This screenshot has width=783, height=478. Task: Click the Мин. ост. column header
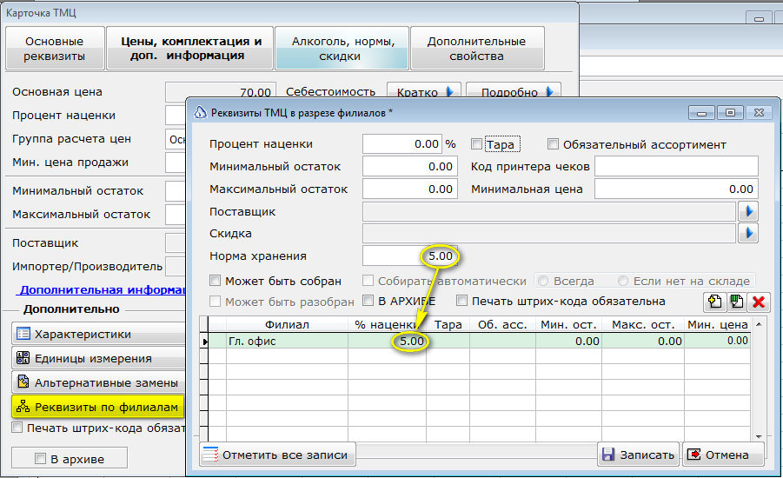point(568,325)
